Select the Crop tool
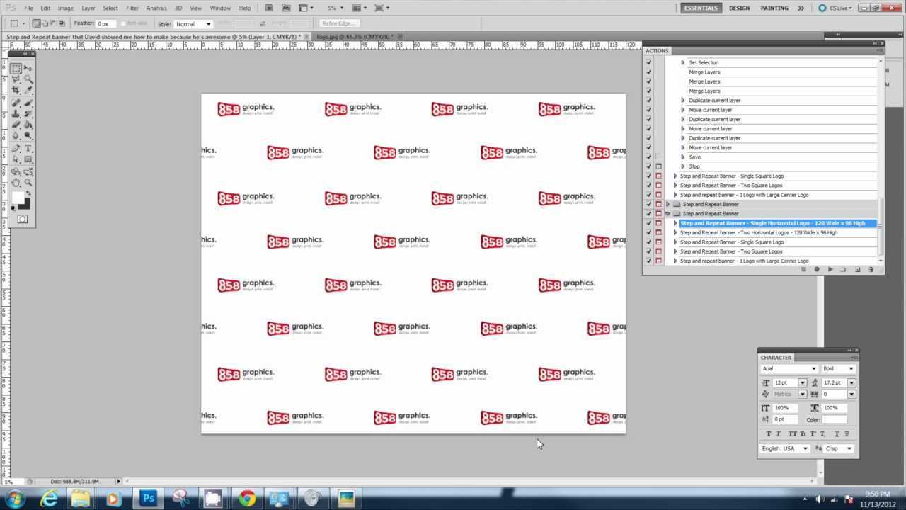This screenshot has height=510, width=906. 16,91
